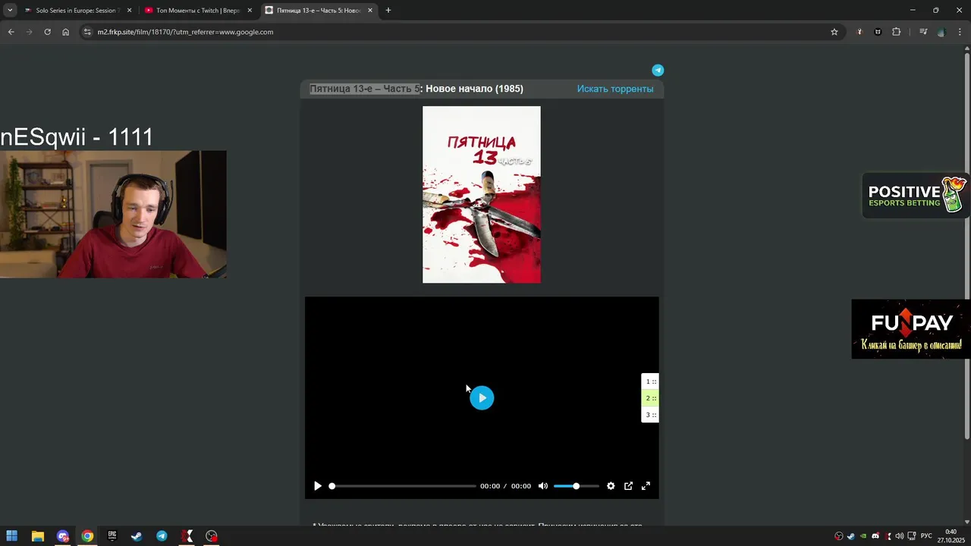971x546 pixels.
Task: Select player source 2
Action: pos(650,398)
